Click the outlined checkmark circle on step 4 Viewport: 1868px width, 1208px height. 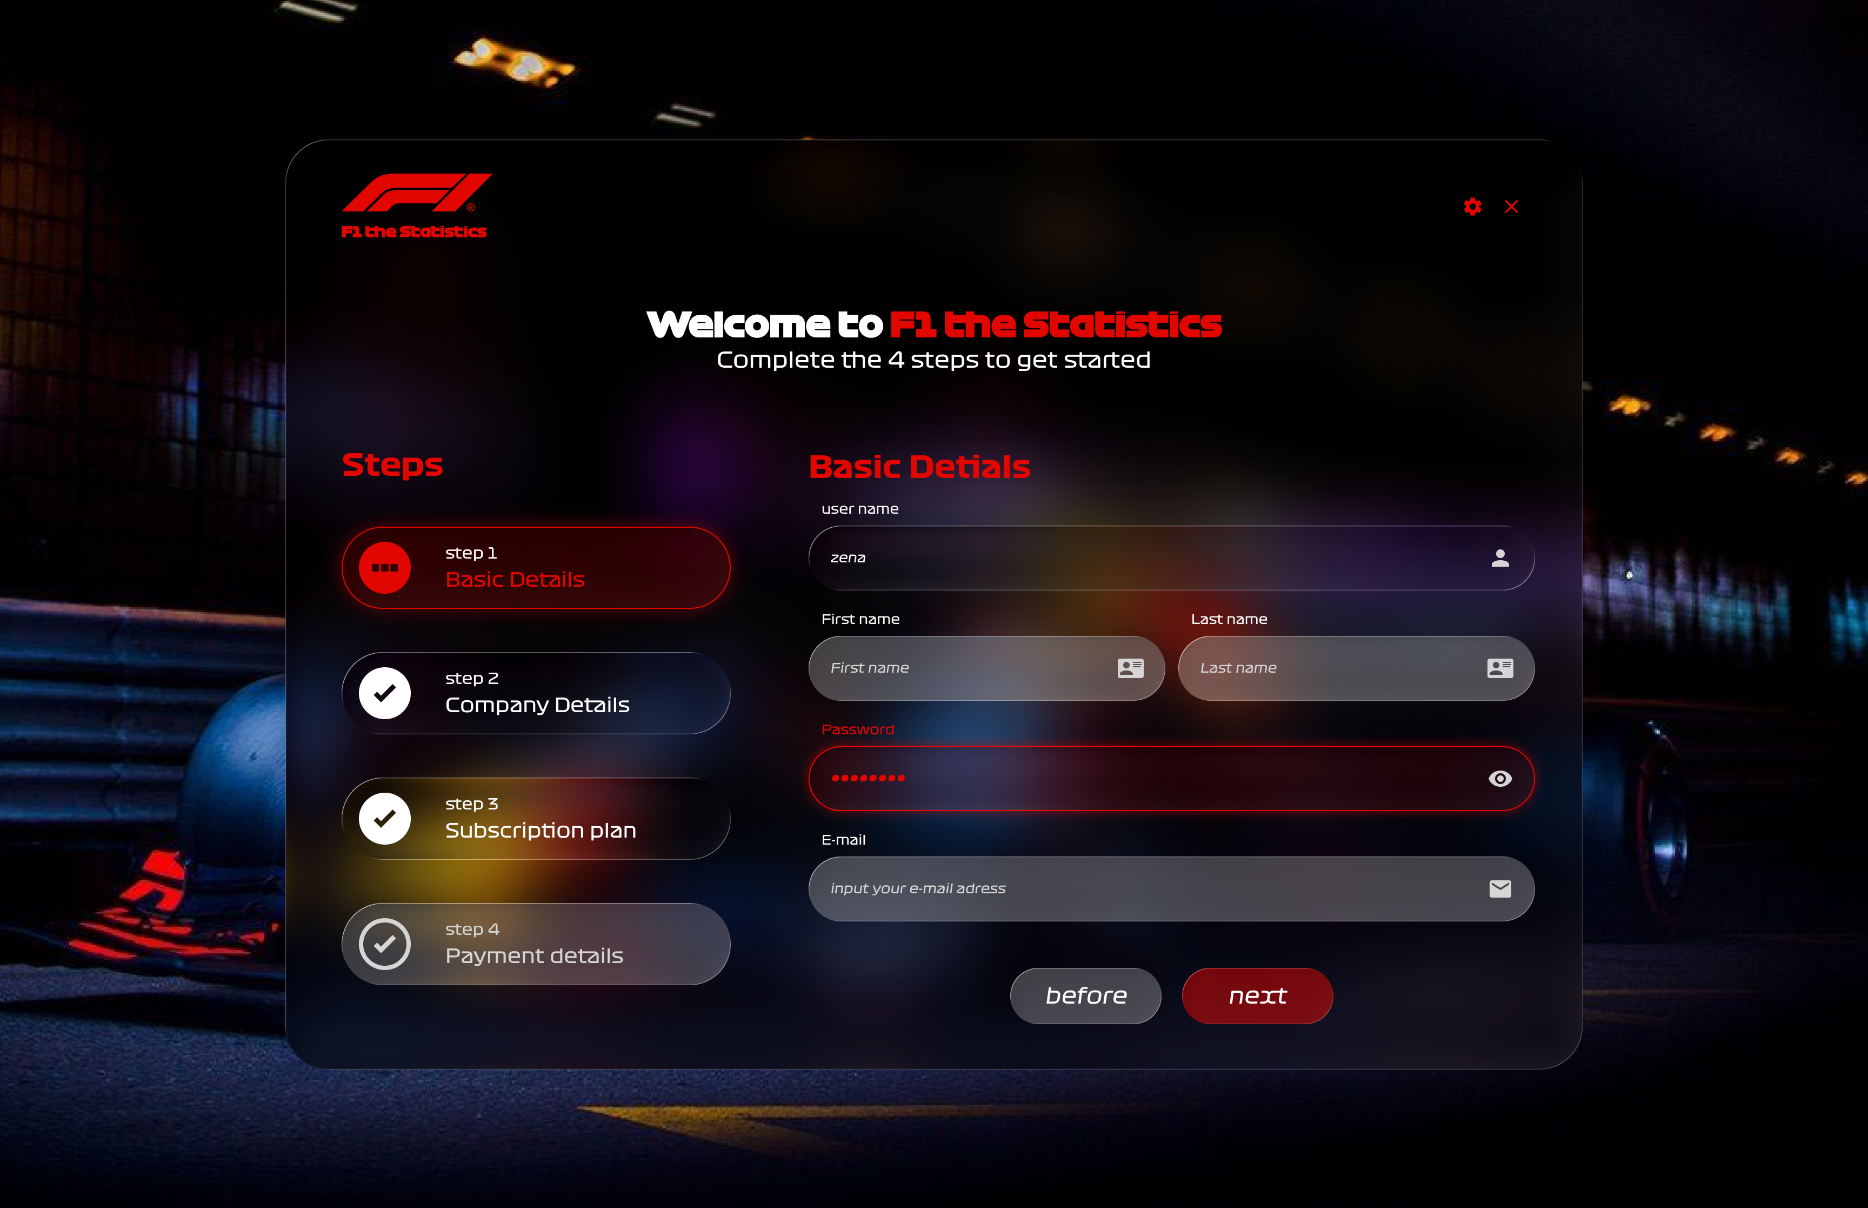(x=385, y=944)
